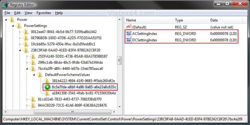Screen dimensions: 250x125
Task: Open the Favorites menu
Action: pyautogui.click(x=44, y=13)
